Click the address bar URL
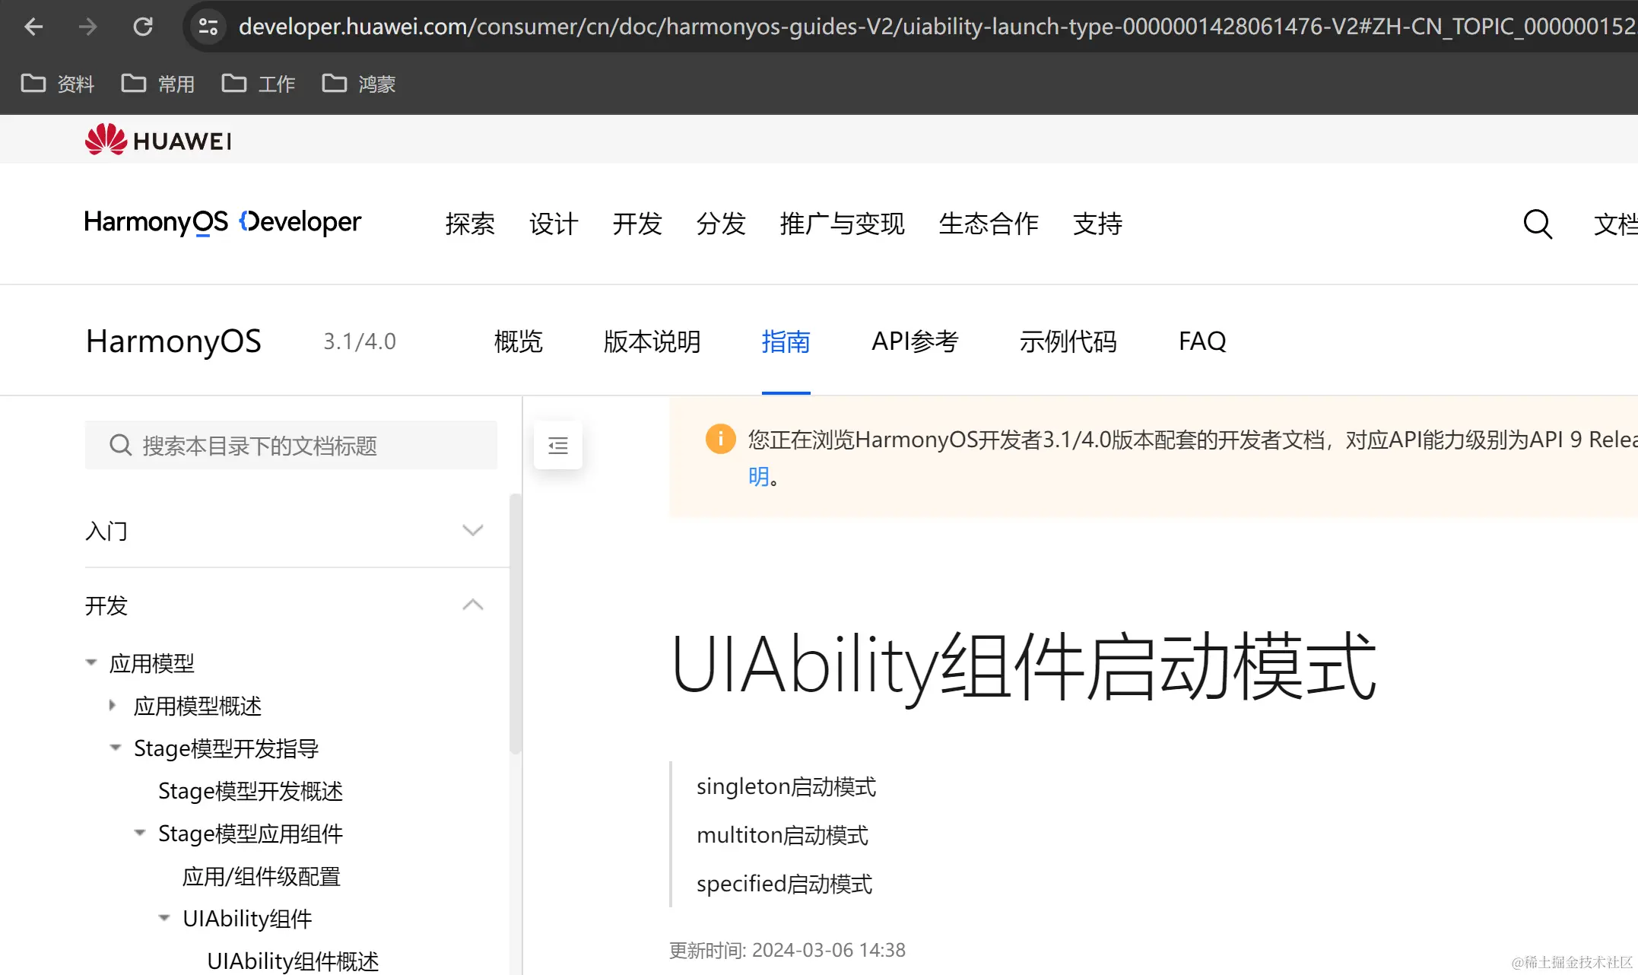 (x=935, y=27)
